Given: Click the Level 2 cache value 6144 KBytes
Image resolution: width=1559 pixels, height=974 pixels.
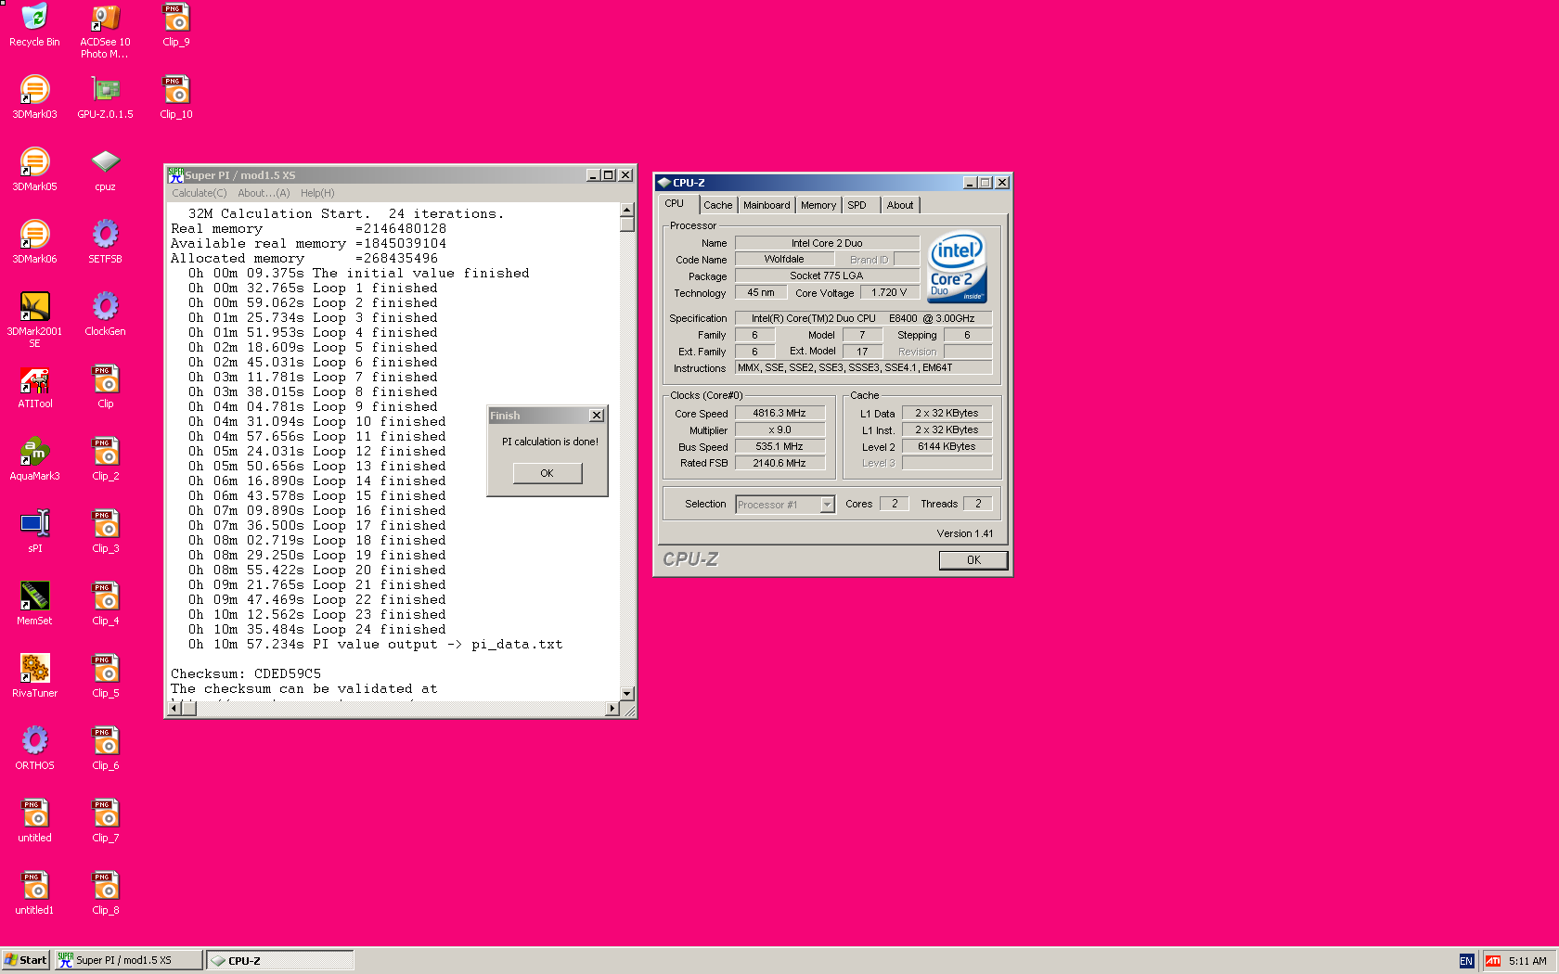Looking at the screenshot, I should tap(947, 446).
